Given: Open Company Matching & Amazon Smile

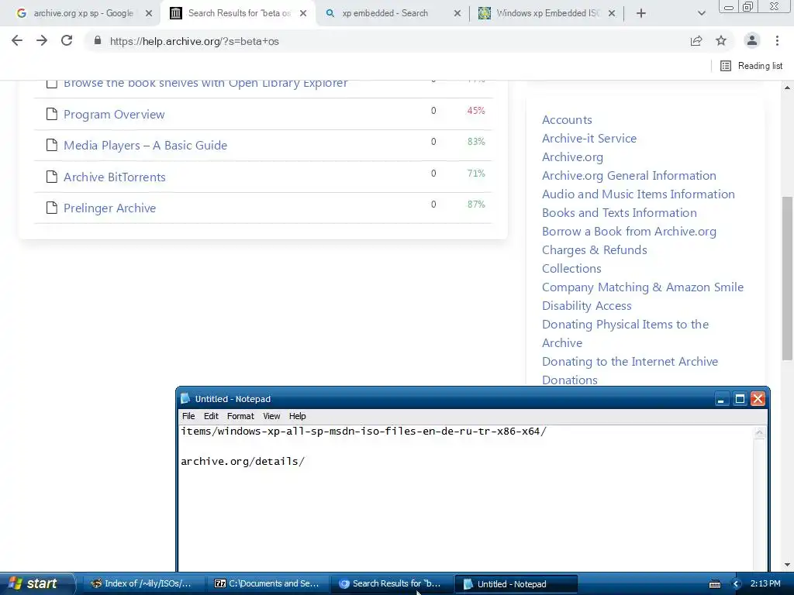Looking at the screenshot, I should click(643, 287).
